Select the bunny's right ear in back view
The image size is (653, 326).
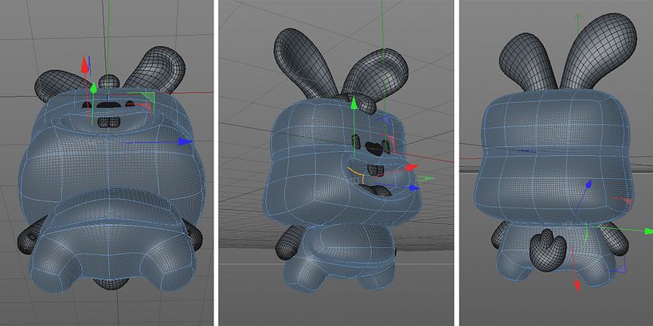point(598,52)
